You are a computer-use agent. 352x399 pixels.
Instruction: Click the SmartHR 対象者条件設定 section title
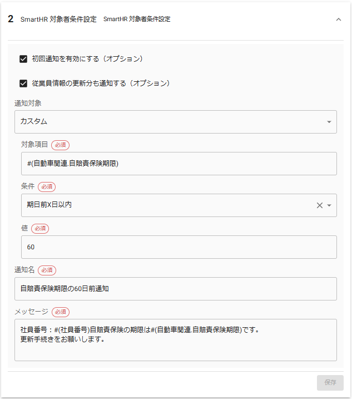(x=58, y=19)
